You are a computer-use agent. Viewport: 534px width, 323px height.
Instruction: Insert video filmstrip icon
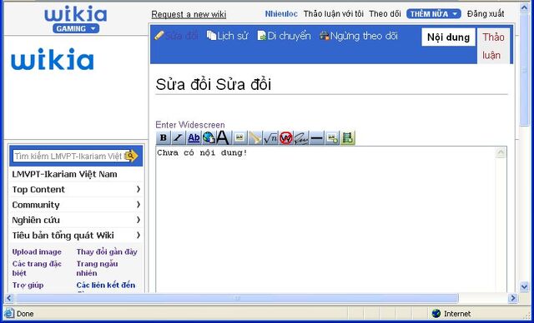(348, 138)
